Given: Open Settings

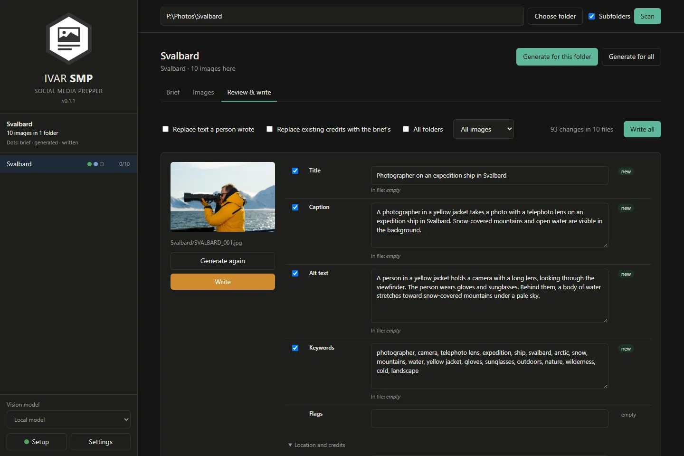Looking at the screenshot, I should tap(101, 442).
